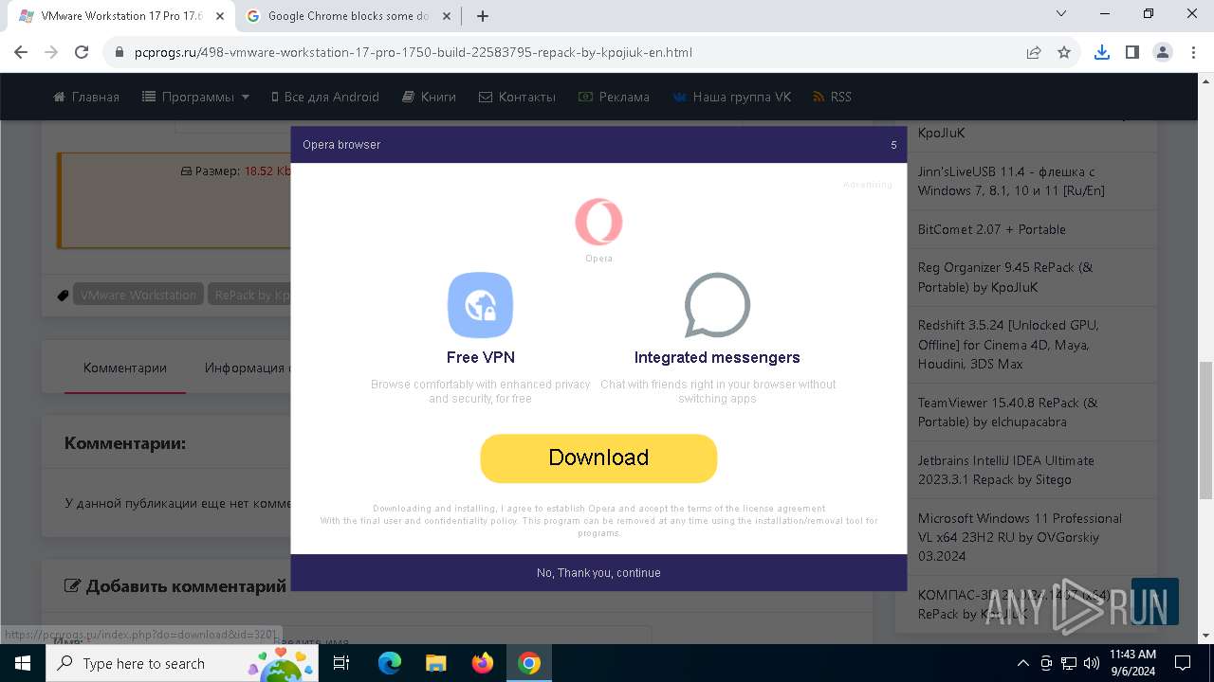Toggle the Chrome side panel icon
The height and width of the screenshot is (682, 1214).
1131,52
